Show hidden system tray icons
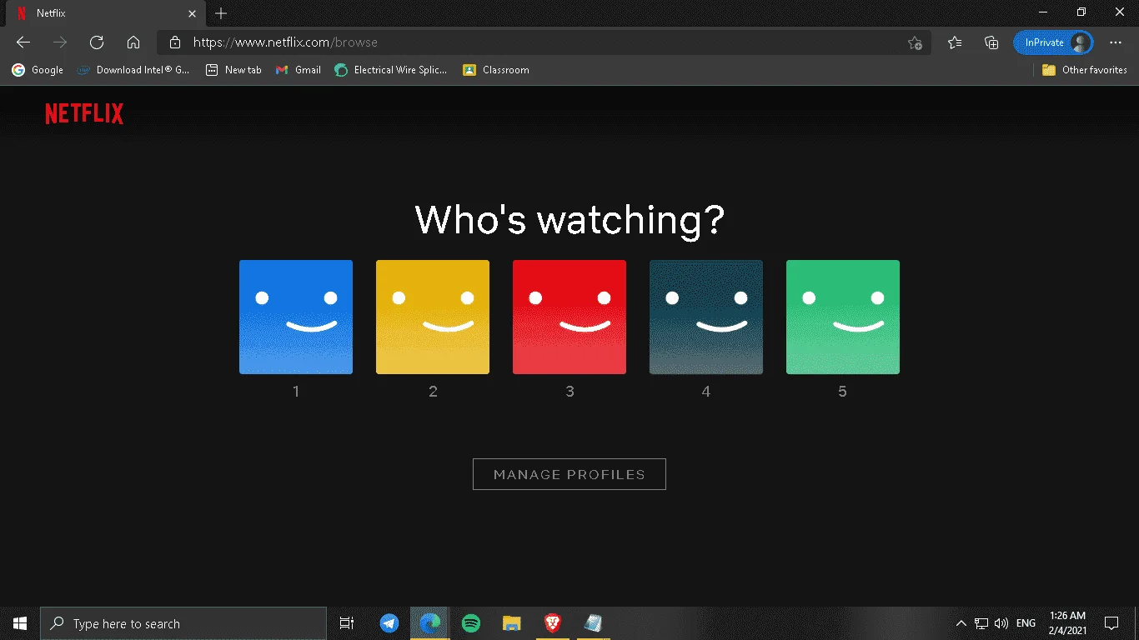This screenshot has width=1139, height=640. point(961,623)
